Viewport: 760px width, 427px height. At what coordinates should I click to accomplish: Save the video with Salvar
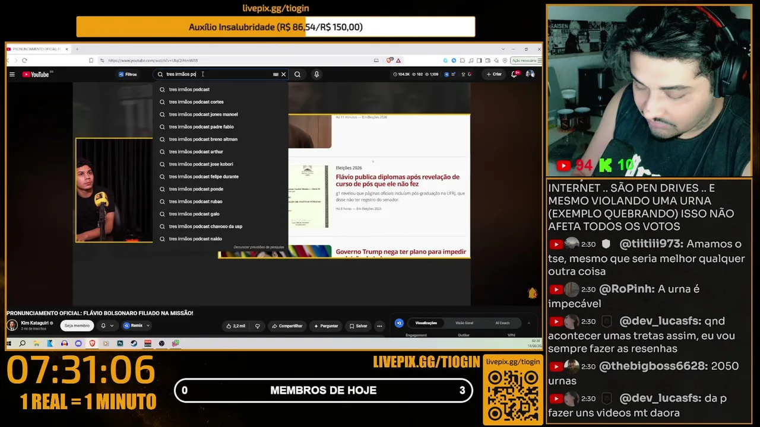[x=358, y=326]
